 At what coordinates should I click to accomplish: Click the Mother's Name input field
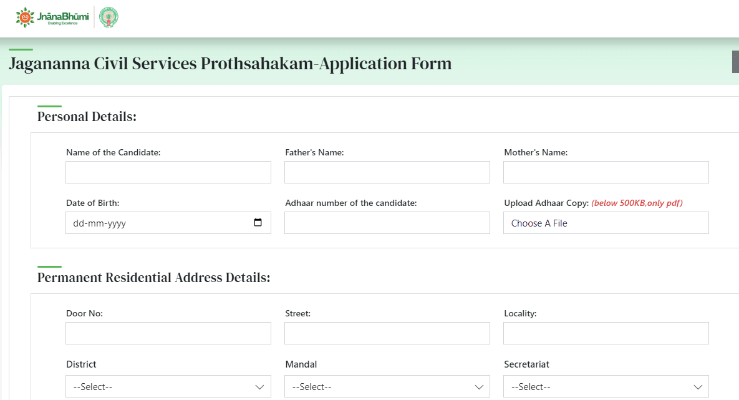tap(606, 172)
